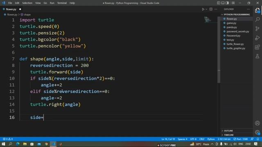The height and width of the screenshot is (147, 262).
Task: Click Ln 16, Col 10 in status bar
Action: click(x=168, y=139)
